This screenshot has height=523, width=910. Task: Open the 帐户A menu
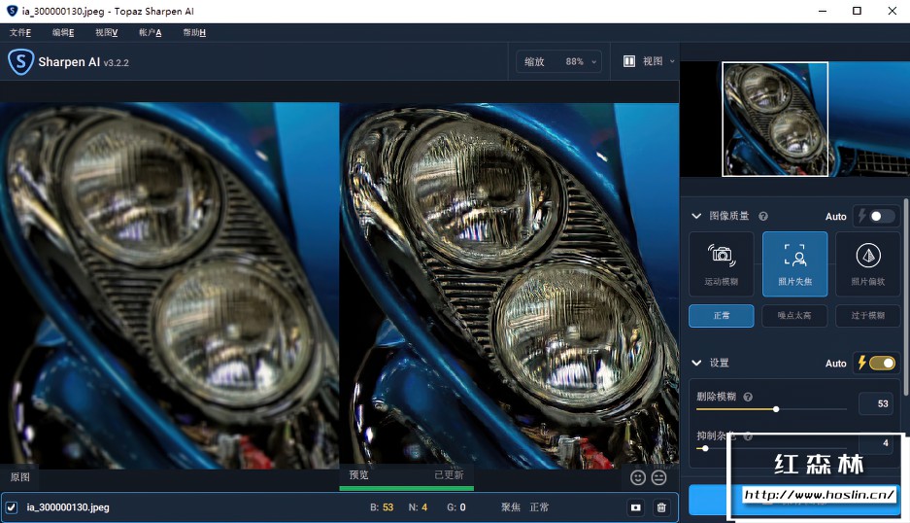point(151,32)
